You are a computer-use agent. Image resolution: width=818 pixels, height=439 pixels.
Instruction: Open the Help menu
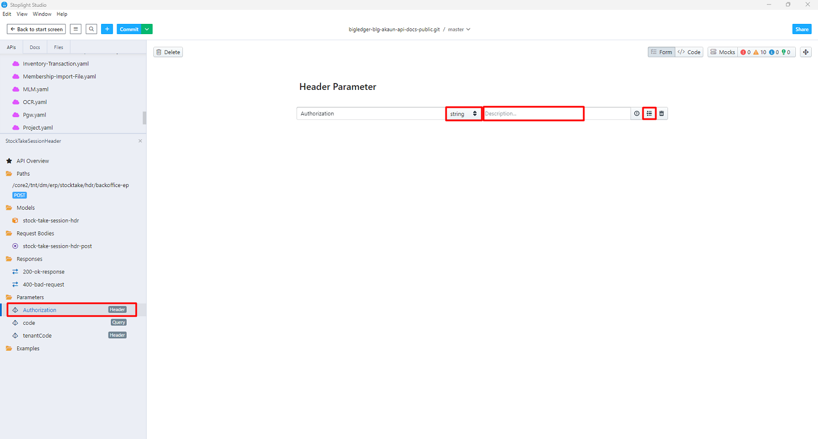tap(62, 14)
